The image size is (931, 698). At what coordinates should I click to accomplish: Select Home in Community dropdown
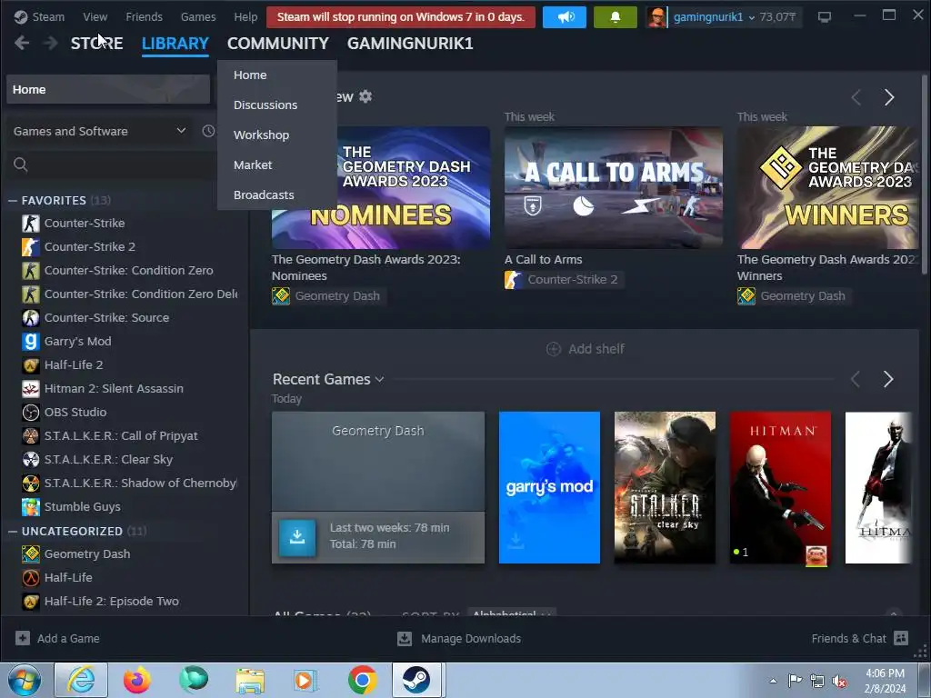click(250, 75)
